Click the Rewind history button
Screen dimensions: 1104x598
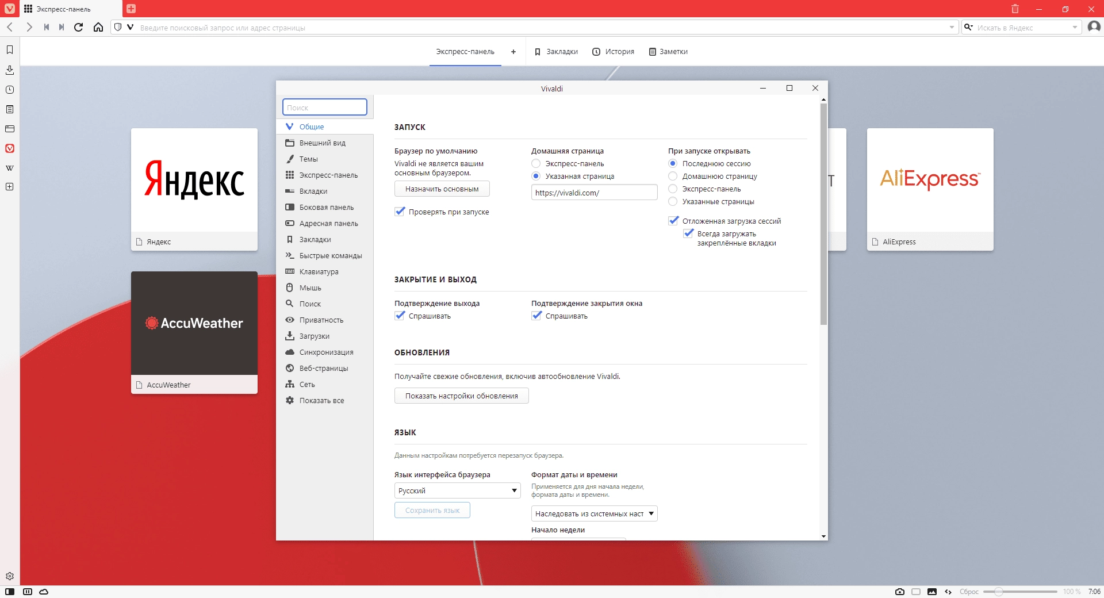coord(46,27)
